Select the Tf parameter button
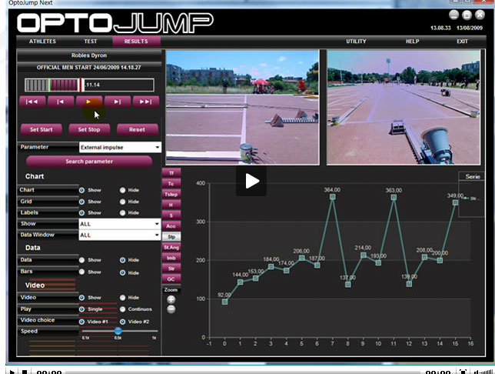495x374 pixels. (171, 173)
